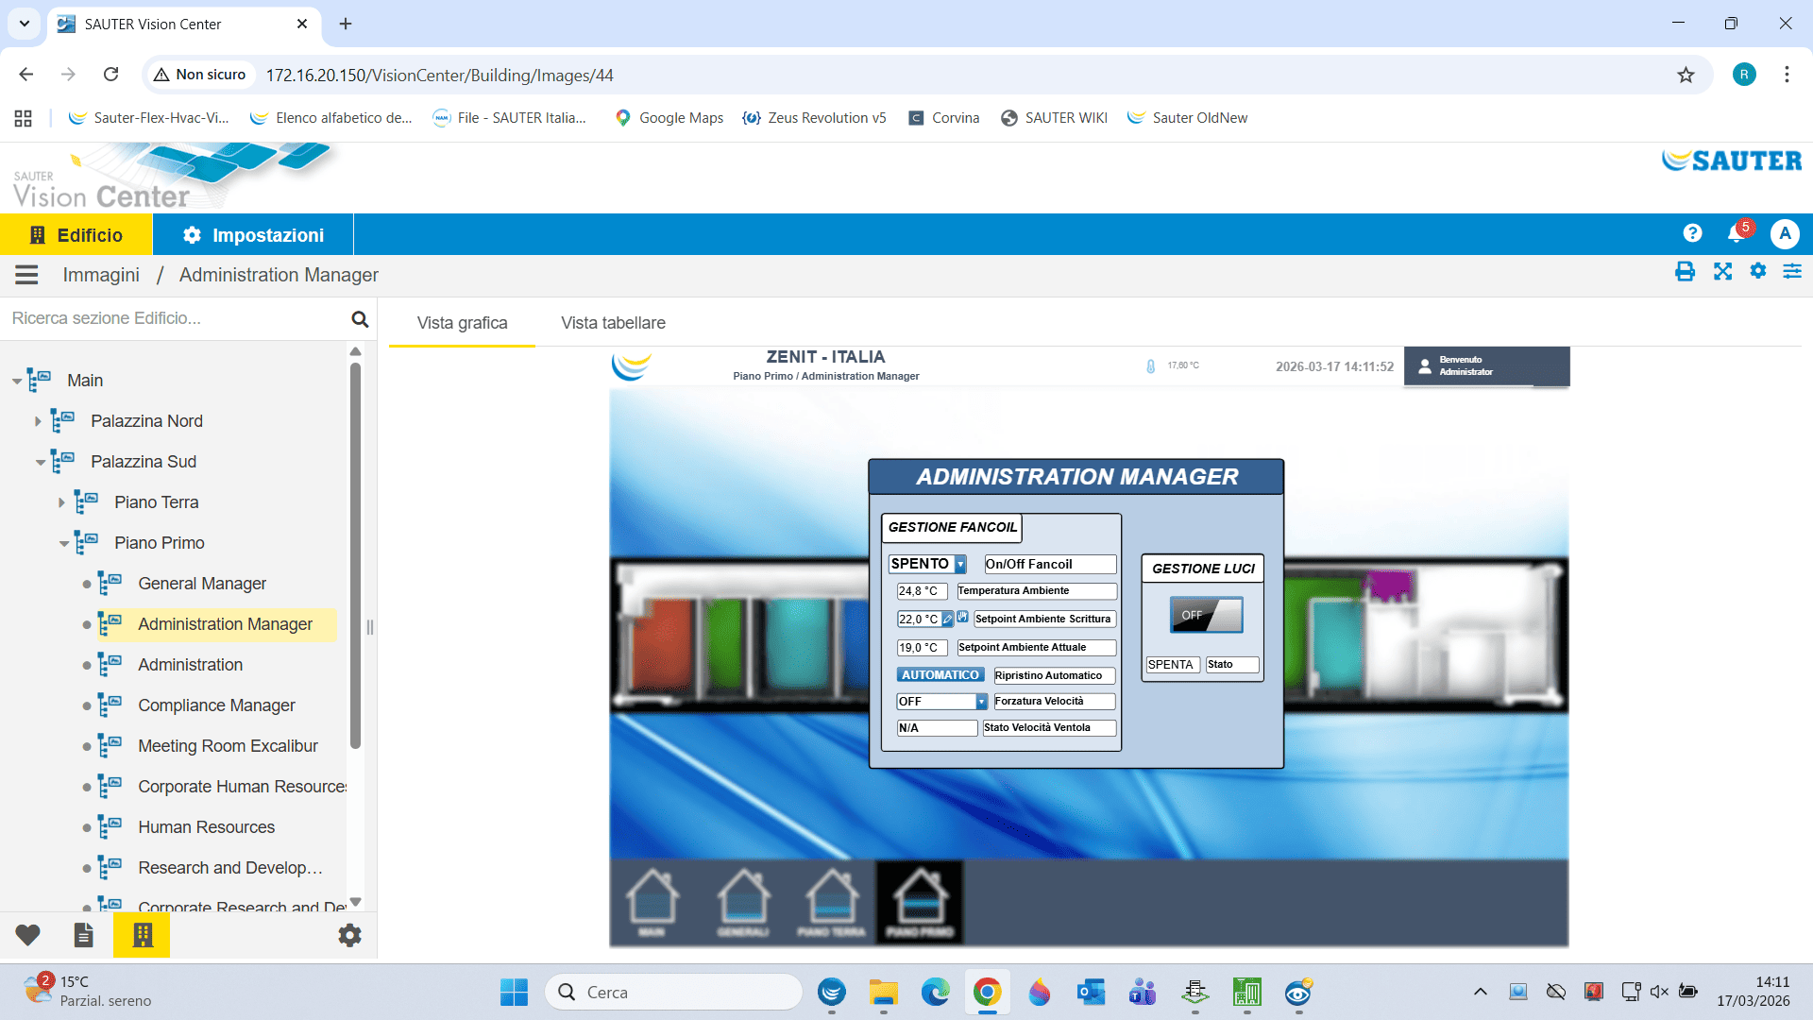
Task: Open the Forzatura Velocità OFF dropdown
Action: tap(981, 702)
